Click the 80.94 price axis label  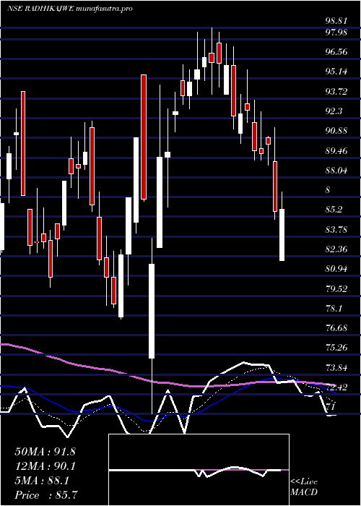tap(336, 269)
